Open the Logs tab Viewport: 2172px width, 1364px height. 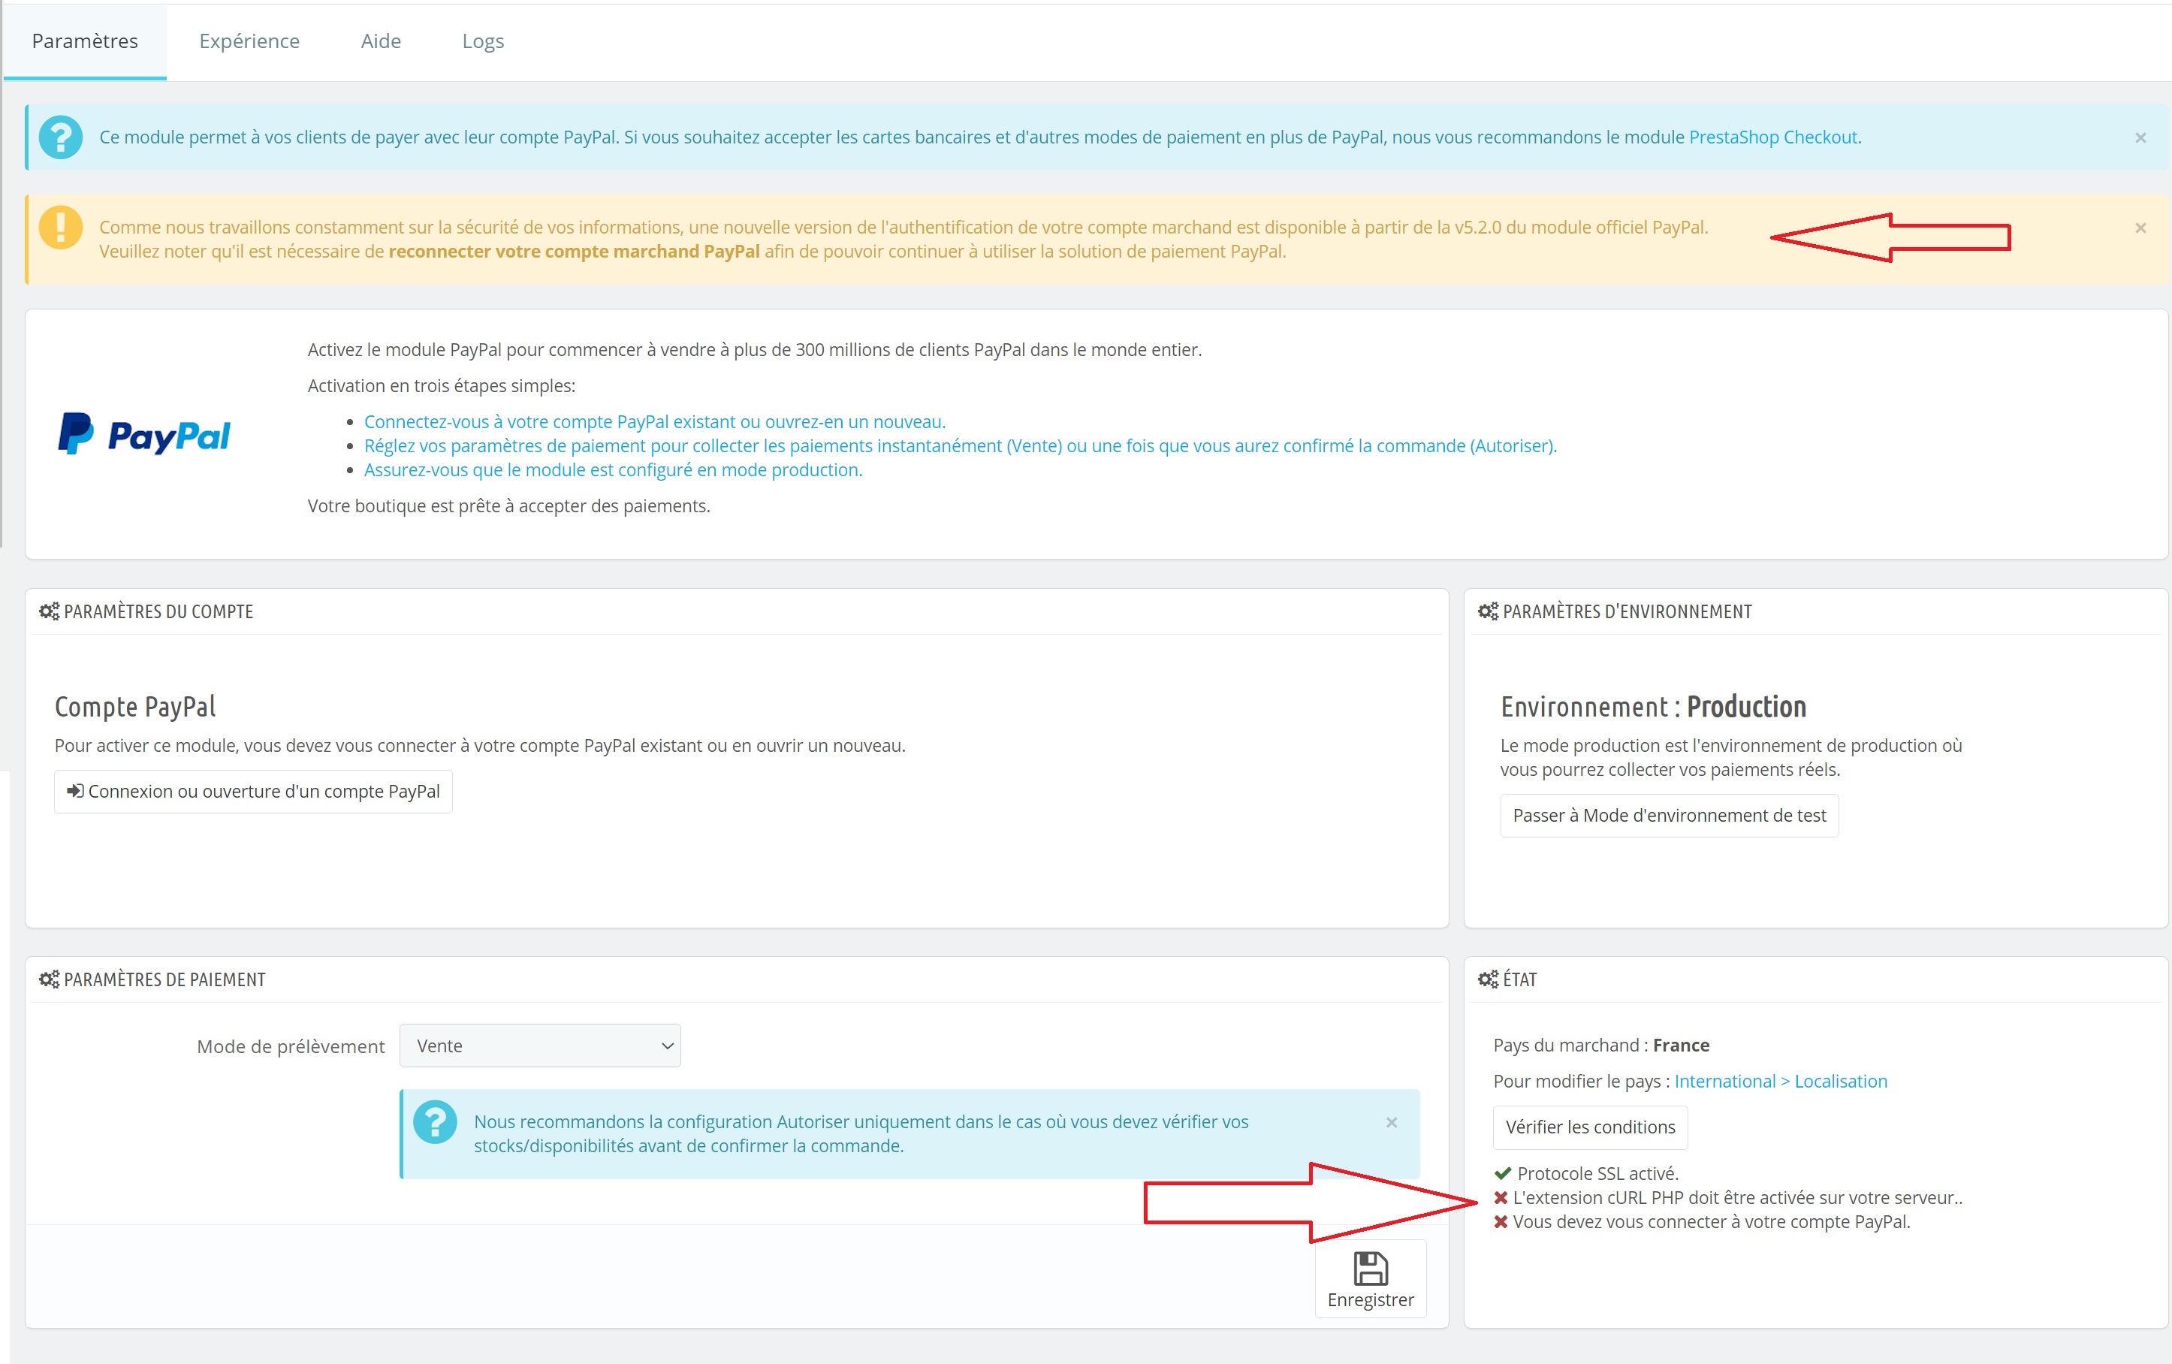tap(483, 41)
